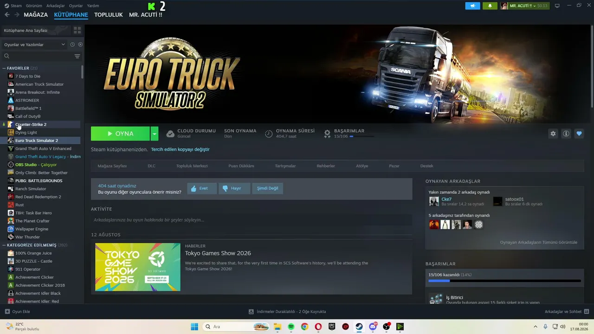Open the Oyunlar ve Yazılımlar dropdown

pos(34,45)
